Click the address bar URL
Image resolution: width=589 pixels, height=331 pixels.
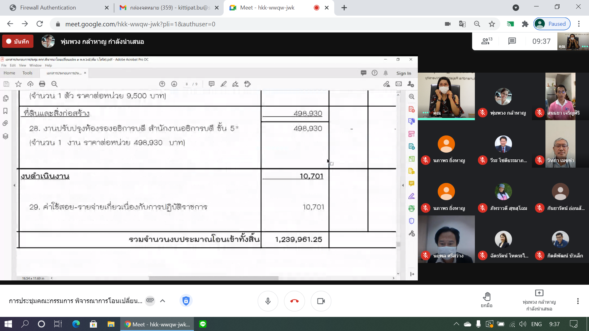140,24
